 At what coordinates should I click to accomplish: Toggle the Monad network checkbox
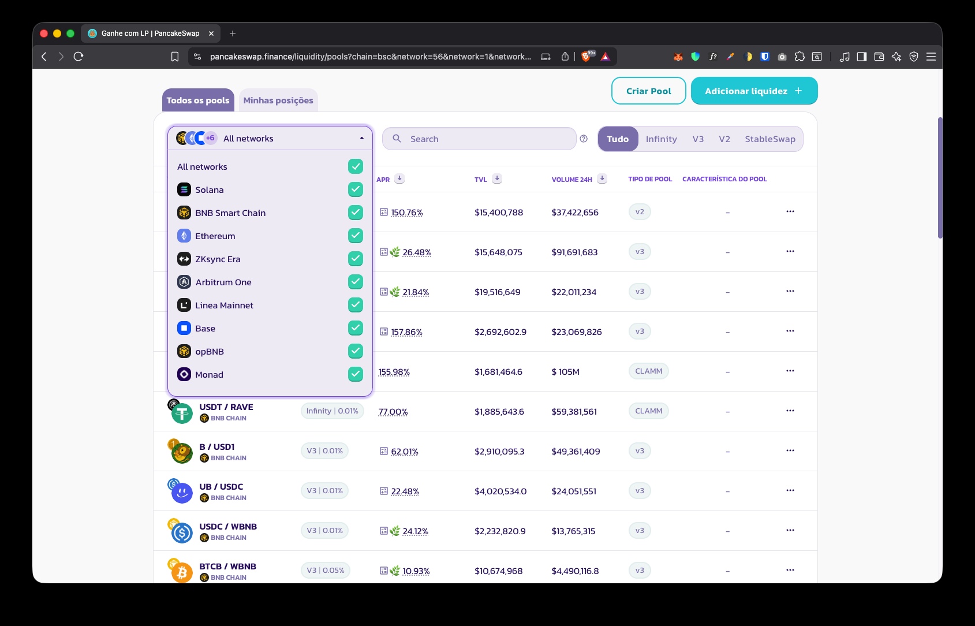(x=356, y=374)
